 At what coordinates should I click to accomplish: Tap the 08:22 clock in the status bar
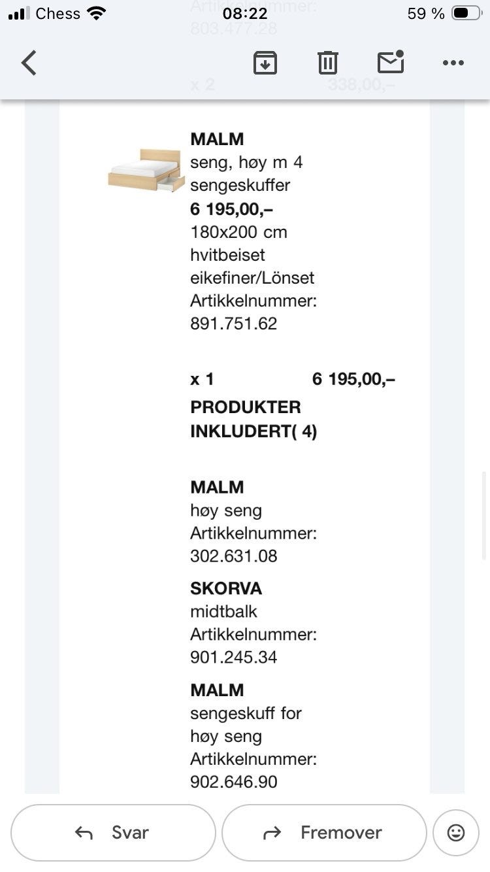(245, 14)
